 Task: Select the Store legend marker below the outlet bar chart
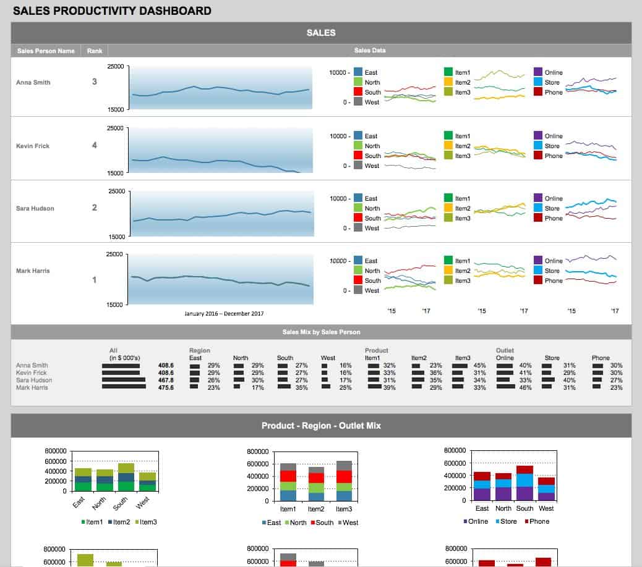[495, 522]
